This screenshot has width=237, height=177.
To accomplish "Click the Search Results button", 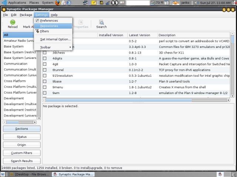I will (x=22, y=161).
